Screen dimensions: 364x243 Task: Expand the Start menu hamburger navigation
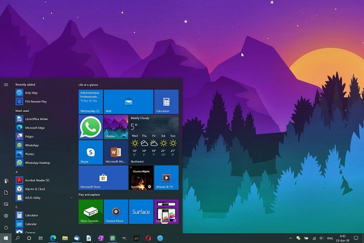6,84
